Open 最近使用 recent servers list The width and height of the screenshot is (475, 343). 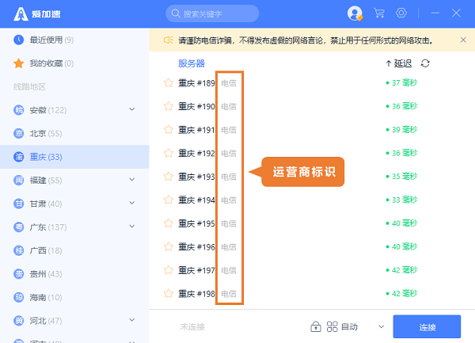(x=51, y=40)
